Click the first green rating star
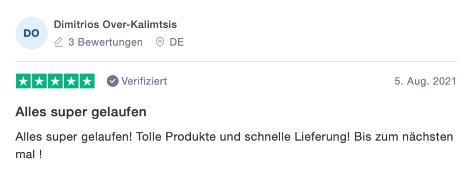Image resolution: width=473 pixels, height=173 pixels. [x=23, y=81]
